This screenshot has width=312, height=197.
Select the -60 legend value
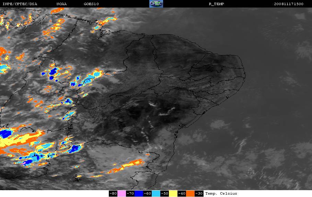[148, 194]
